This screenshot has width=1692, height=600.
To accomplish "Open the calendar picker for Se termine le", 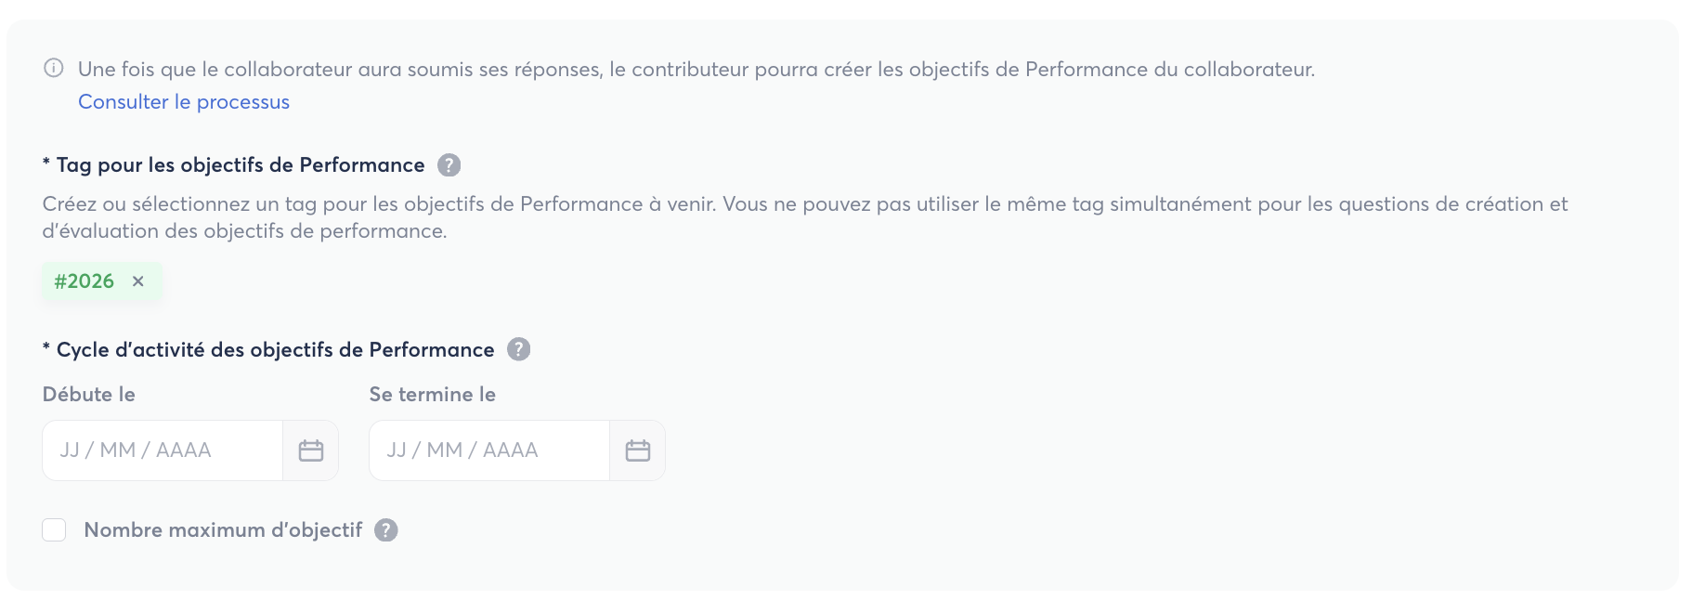I will [638, 450].
